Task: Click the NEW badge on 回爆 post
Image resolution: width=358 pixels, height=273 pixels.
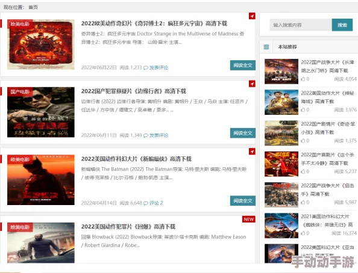Action: click(249, 219)
